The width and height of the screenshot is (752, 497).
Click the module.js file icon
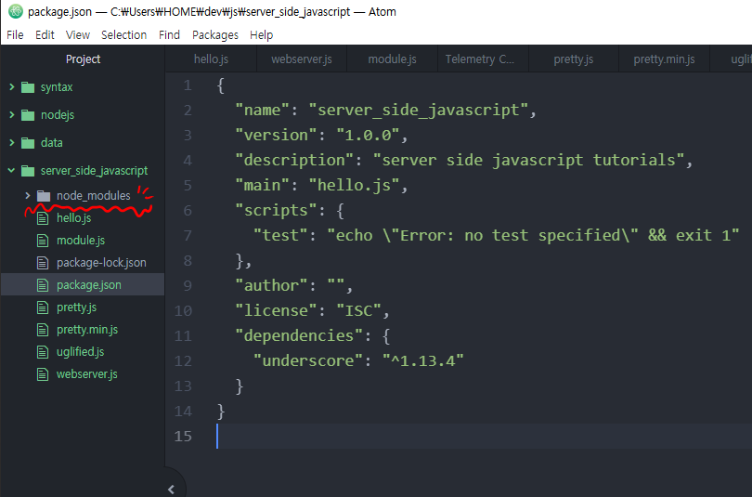click(43, 241)
